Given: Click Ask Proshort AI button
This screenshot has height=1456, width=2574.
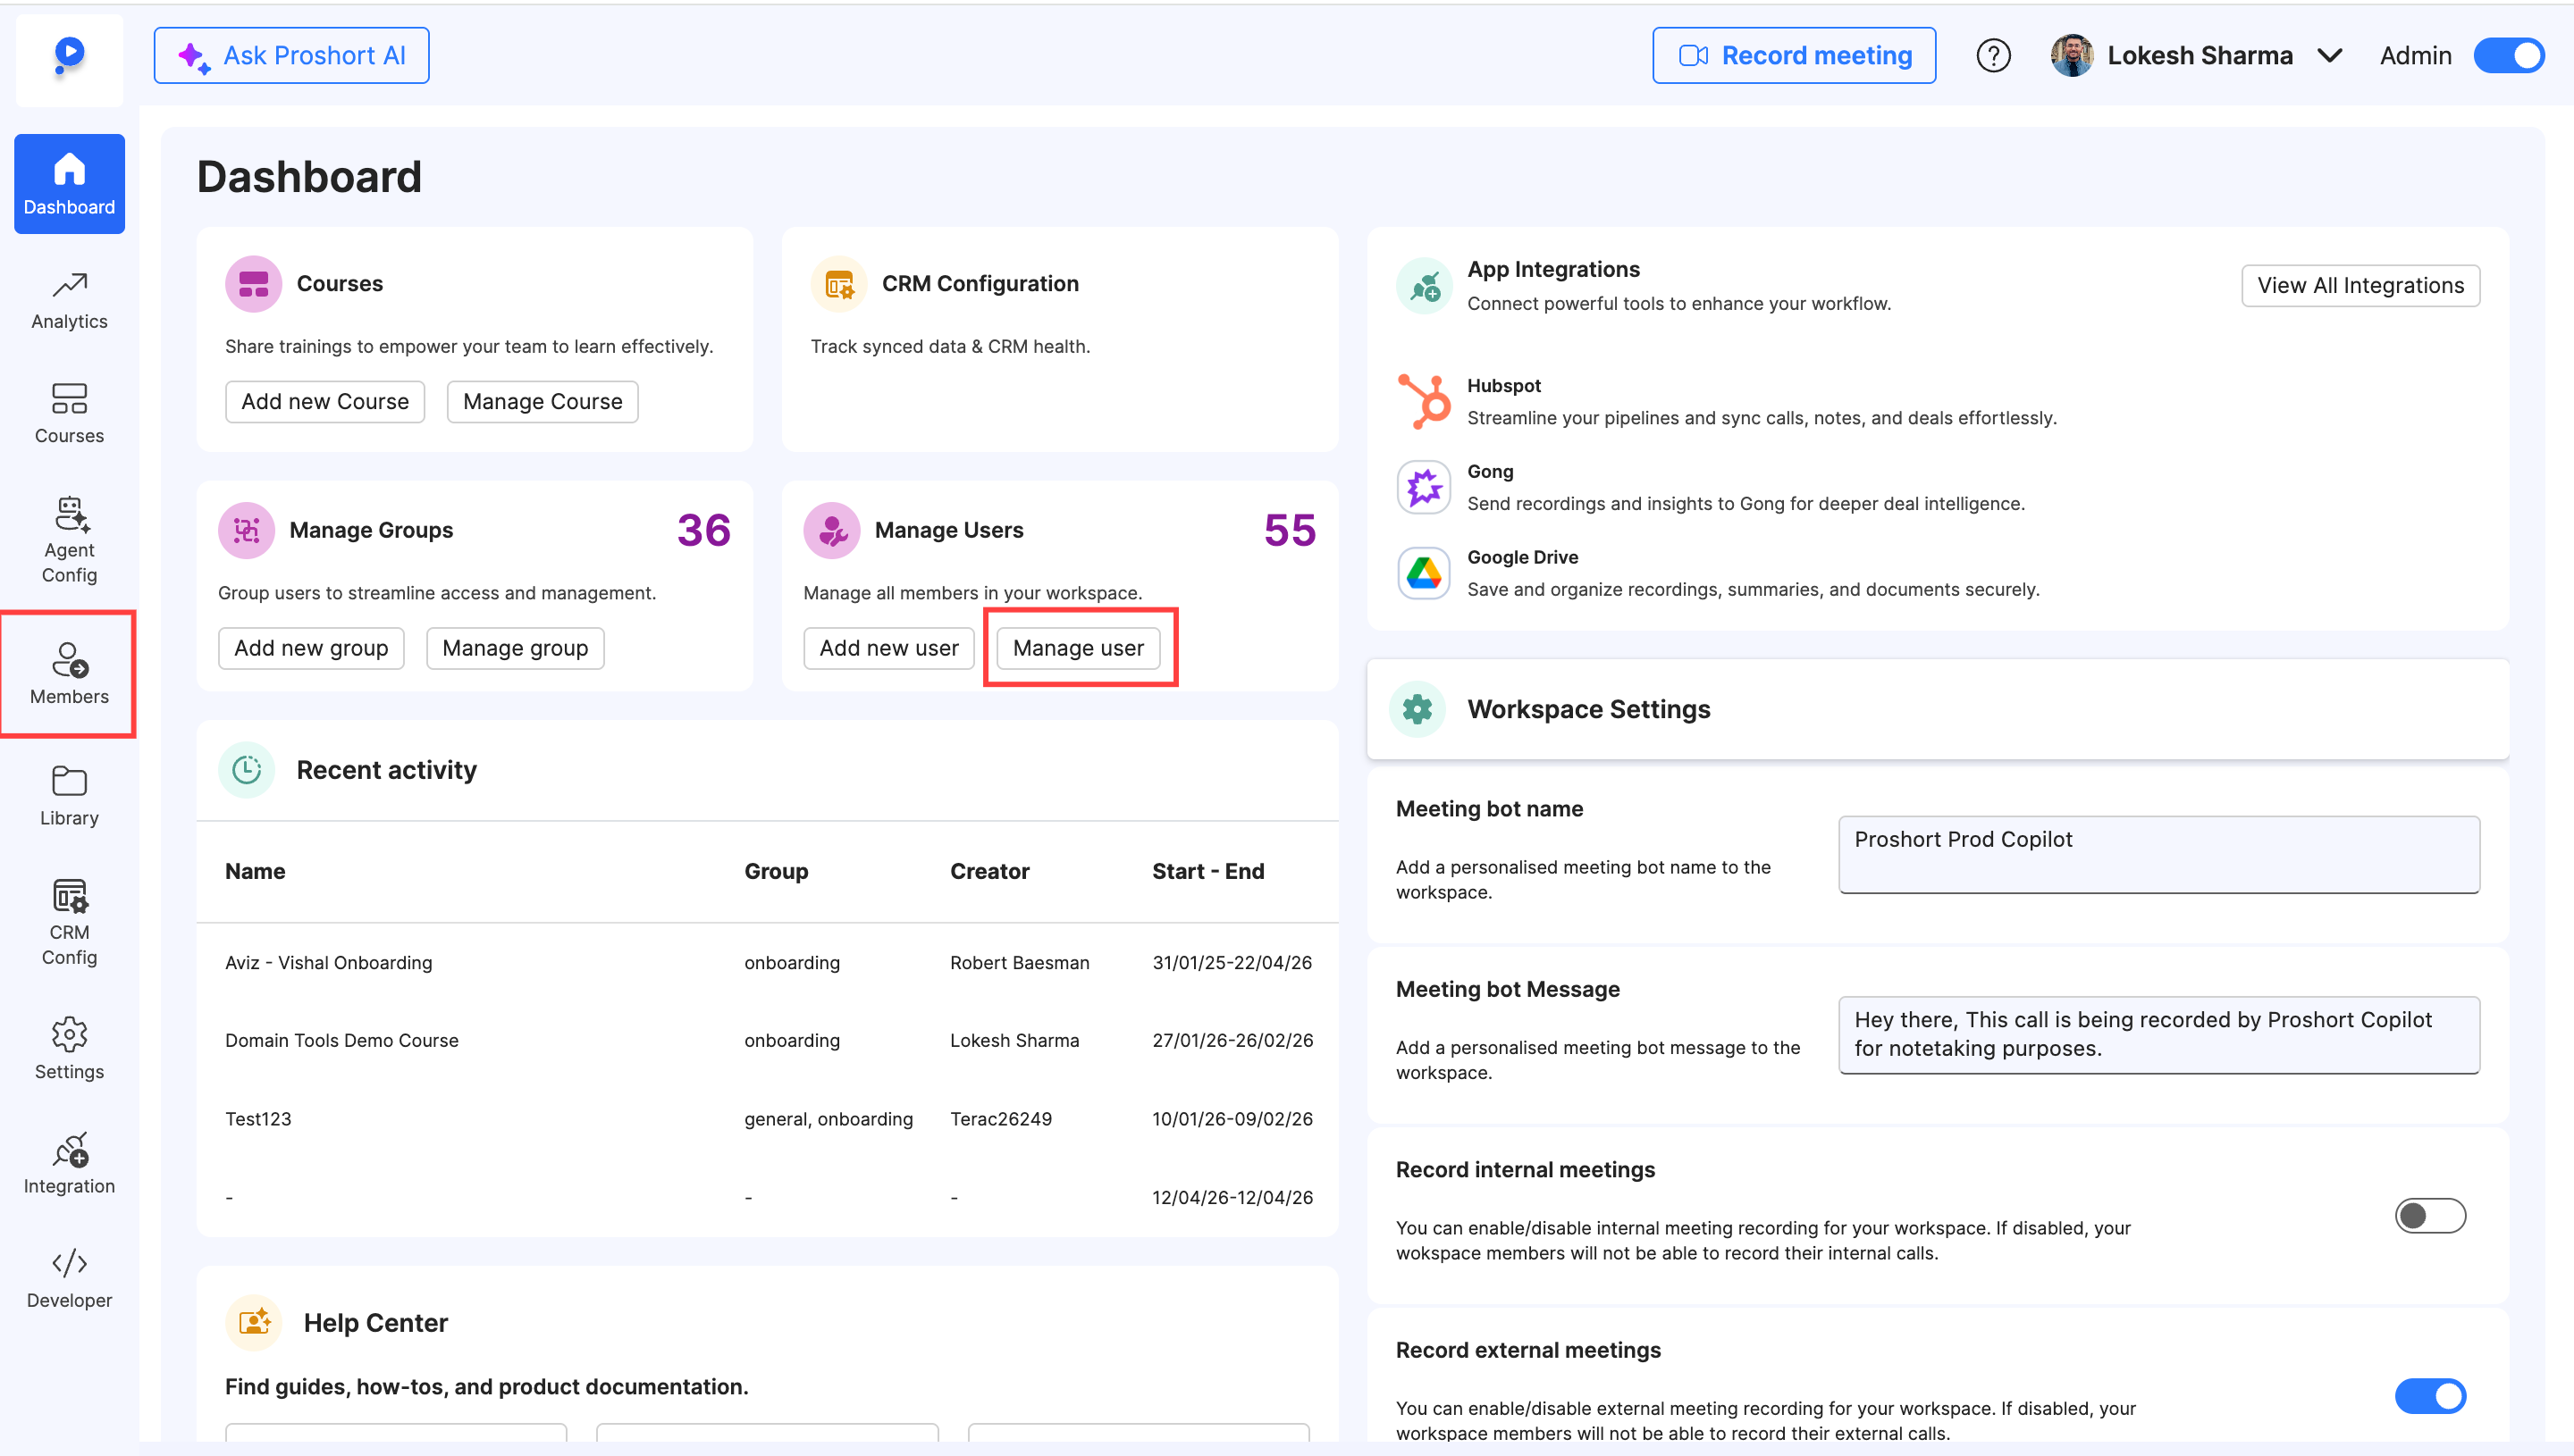Looking at the screenshot, I should tap(291, 56).
